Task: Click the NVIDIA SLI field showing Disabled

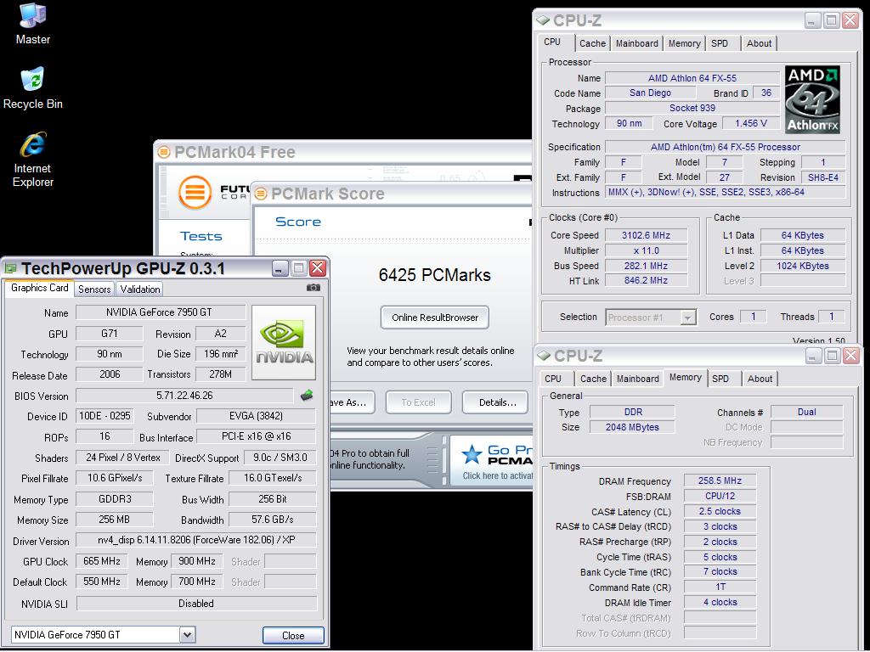Action: (x=196, y=604)
